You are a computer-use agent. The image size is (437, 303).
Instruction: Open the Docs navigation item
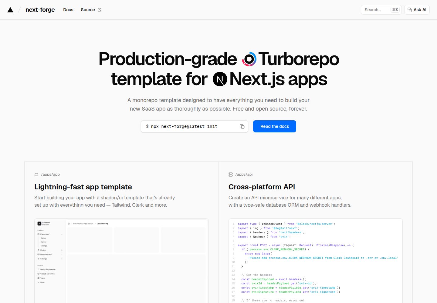pyautogui.click(x=68, y=10)
